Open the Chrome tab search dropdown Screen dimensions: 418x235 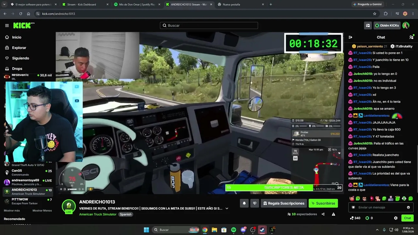click(4, 5)
